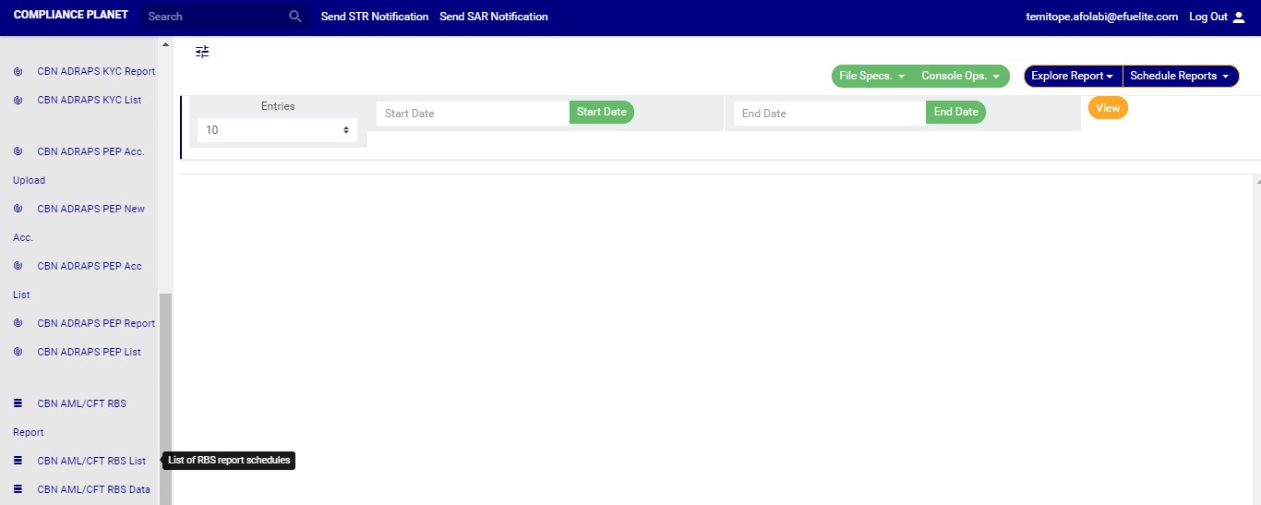Click Send STR Notification
This screenshot has width=1261, height=505.
(375, 17)
